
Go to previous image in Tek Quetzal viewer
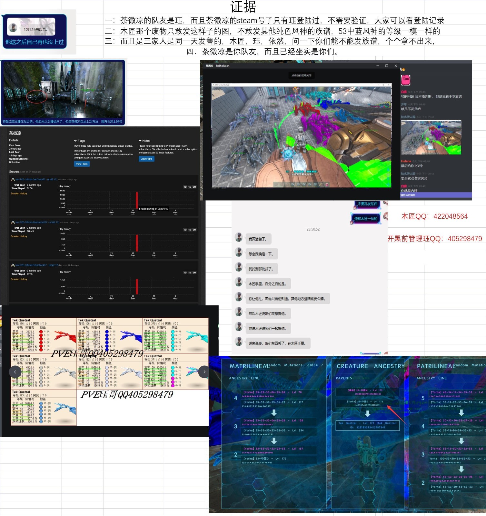coord(15,372)
